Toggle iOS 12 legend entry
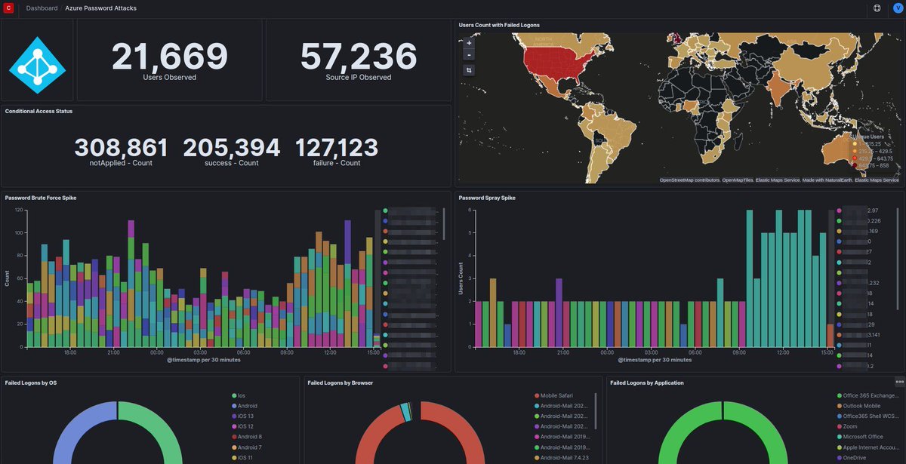906x464 pixels. pos(246,426)
